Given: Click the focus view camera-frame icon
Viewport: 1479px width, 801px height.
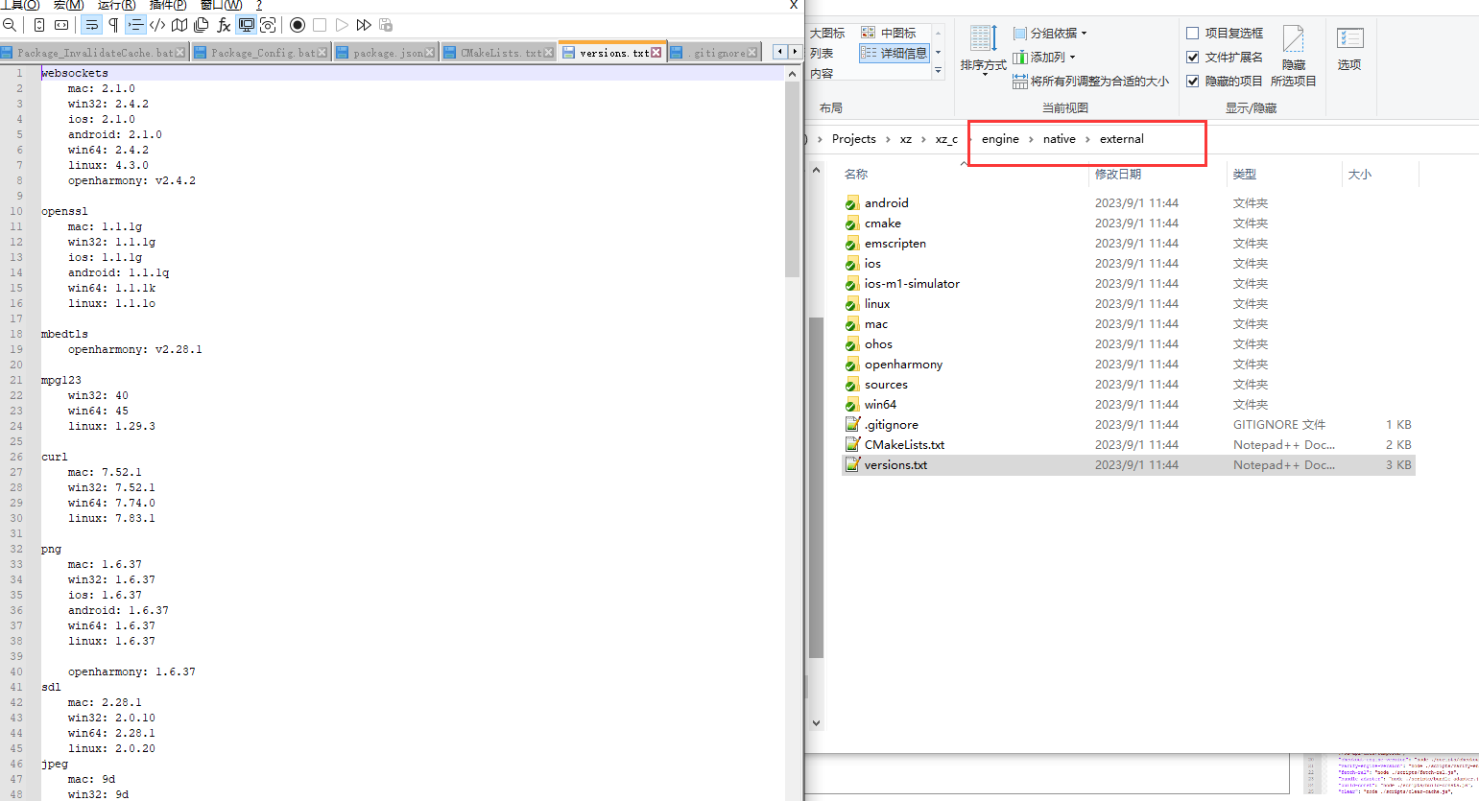Looking at the screenshot, I should point(268,25).
